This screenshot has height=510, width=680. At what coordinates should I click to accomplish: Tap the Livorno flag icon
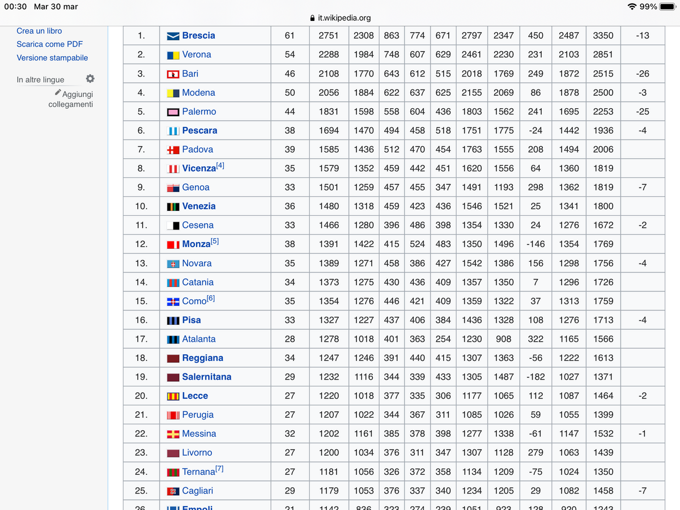(x=173, y=453)
